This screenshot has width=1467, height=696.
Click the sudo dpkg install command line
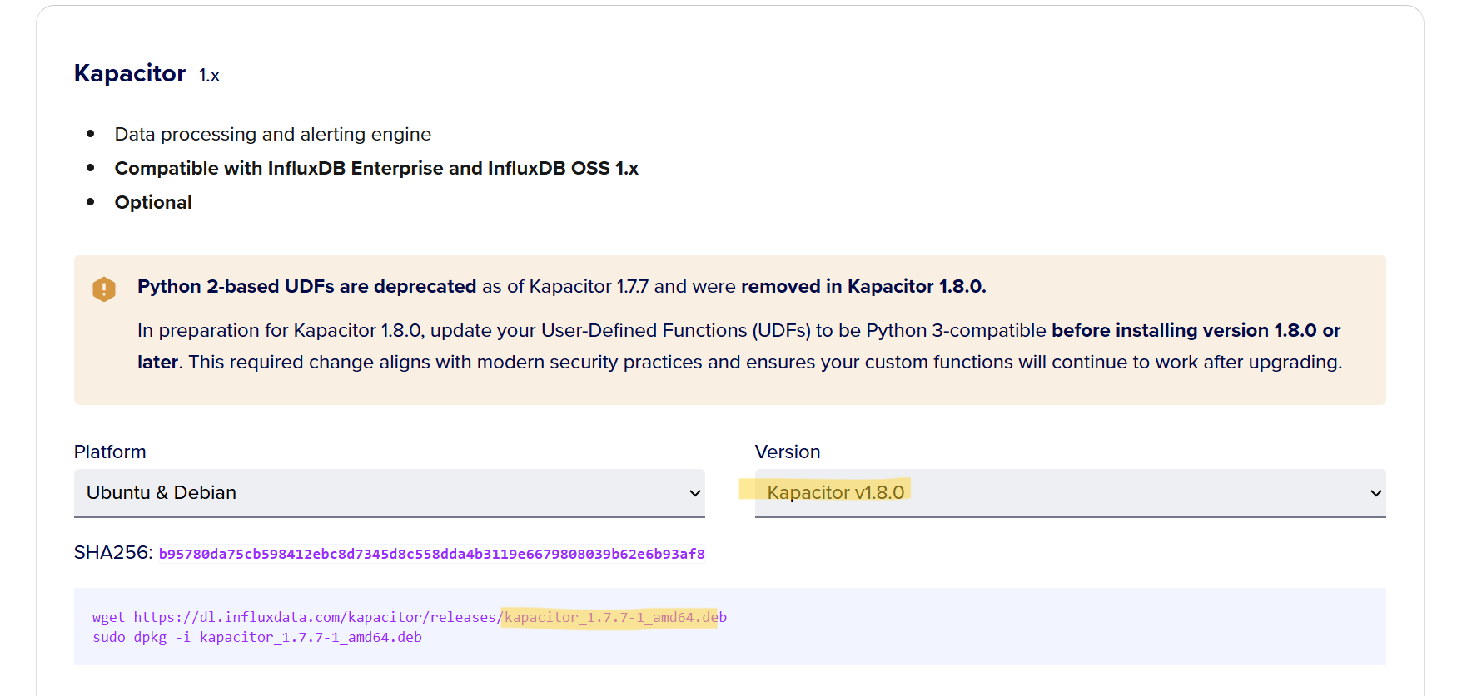257,637
